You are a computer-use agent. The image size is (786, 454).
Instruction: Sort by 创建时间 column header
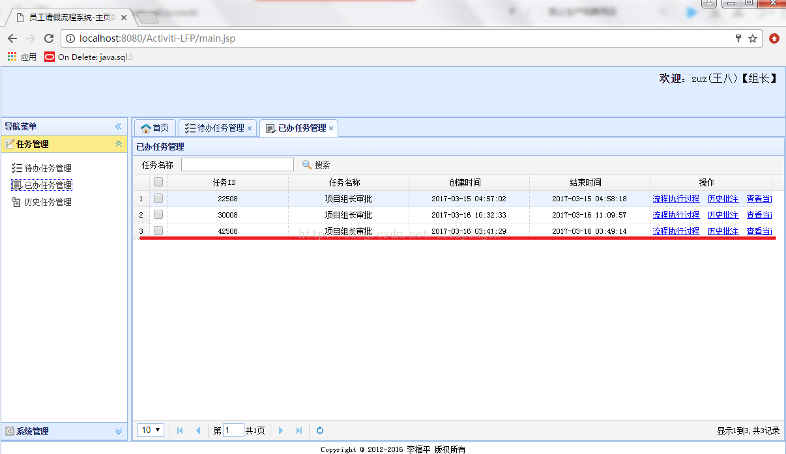point(469,182)
